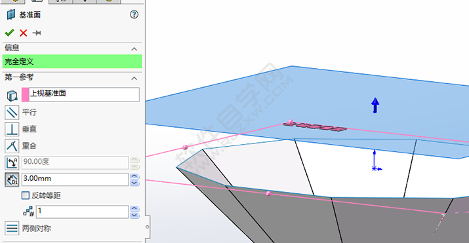Select the 两侧对称 mid-plane icon
Image resolution: width=469 pixels, height=243 pixels.
(x=12, y=229)
